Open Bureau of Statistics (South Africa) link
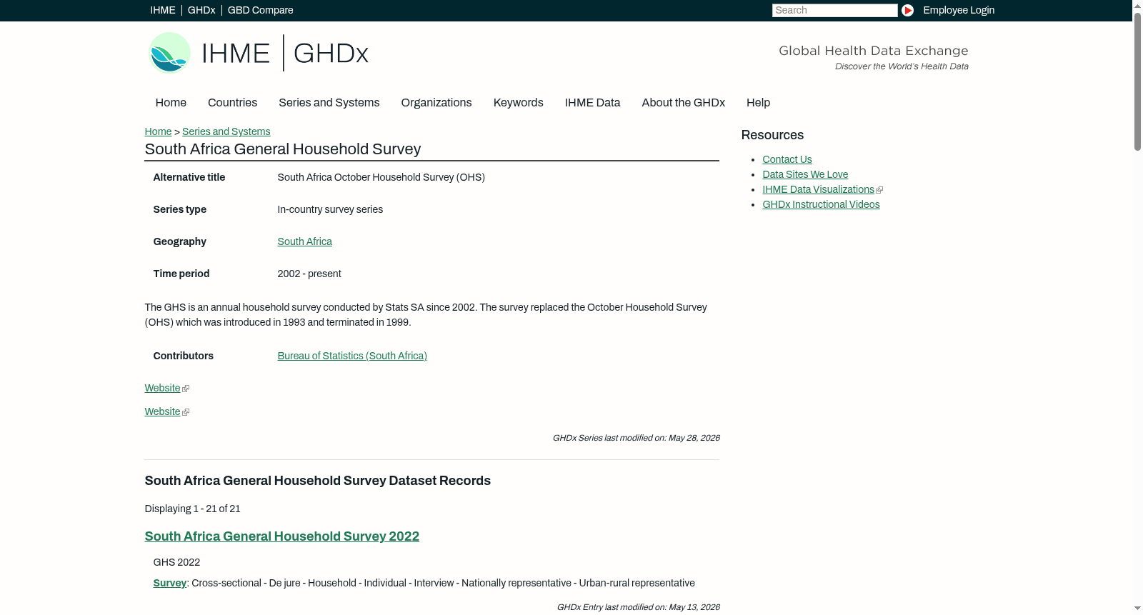The image size is (1143, 615). coord(352,356)
